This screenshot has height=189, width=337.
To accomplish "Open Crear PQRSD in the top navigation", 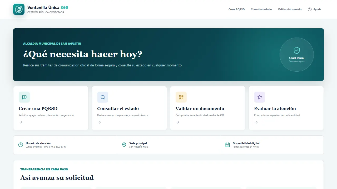I will (x=236, y=9).
